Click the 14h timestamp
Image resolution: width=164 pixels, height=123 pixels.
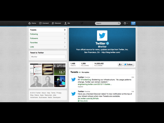pyautogui.click(x=133, y=92)
